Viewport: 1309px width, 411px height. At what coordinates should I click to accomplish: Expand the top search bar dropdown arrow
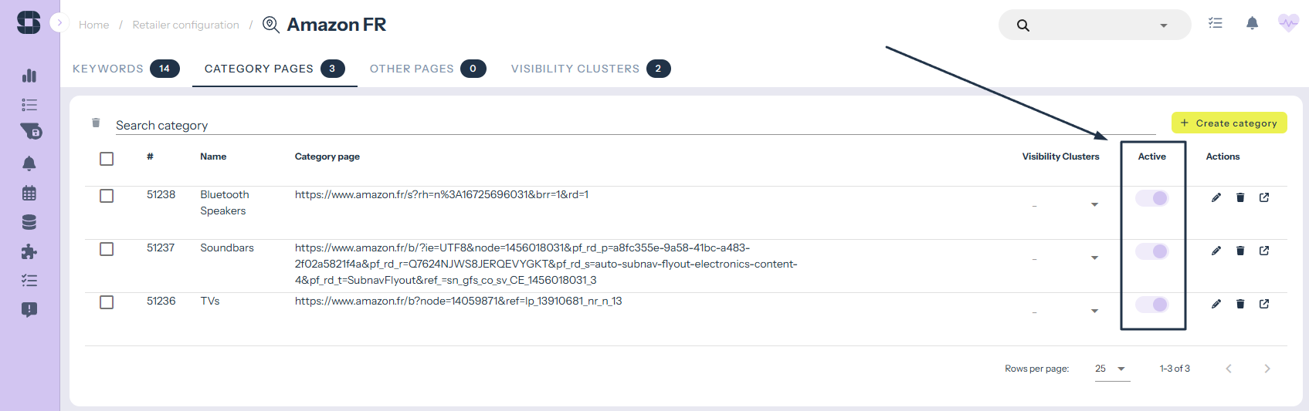(x=1163, y=25)
